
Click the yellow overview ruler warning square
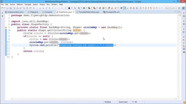click(x=180, y=15)
